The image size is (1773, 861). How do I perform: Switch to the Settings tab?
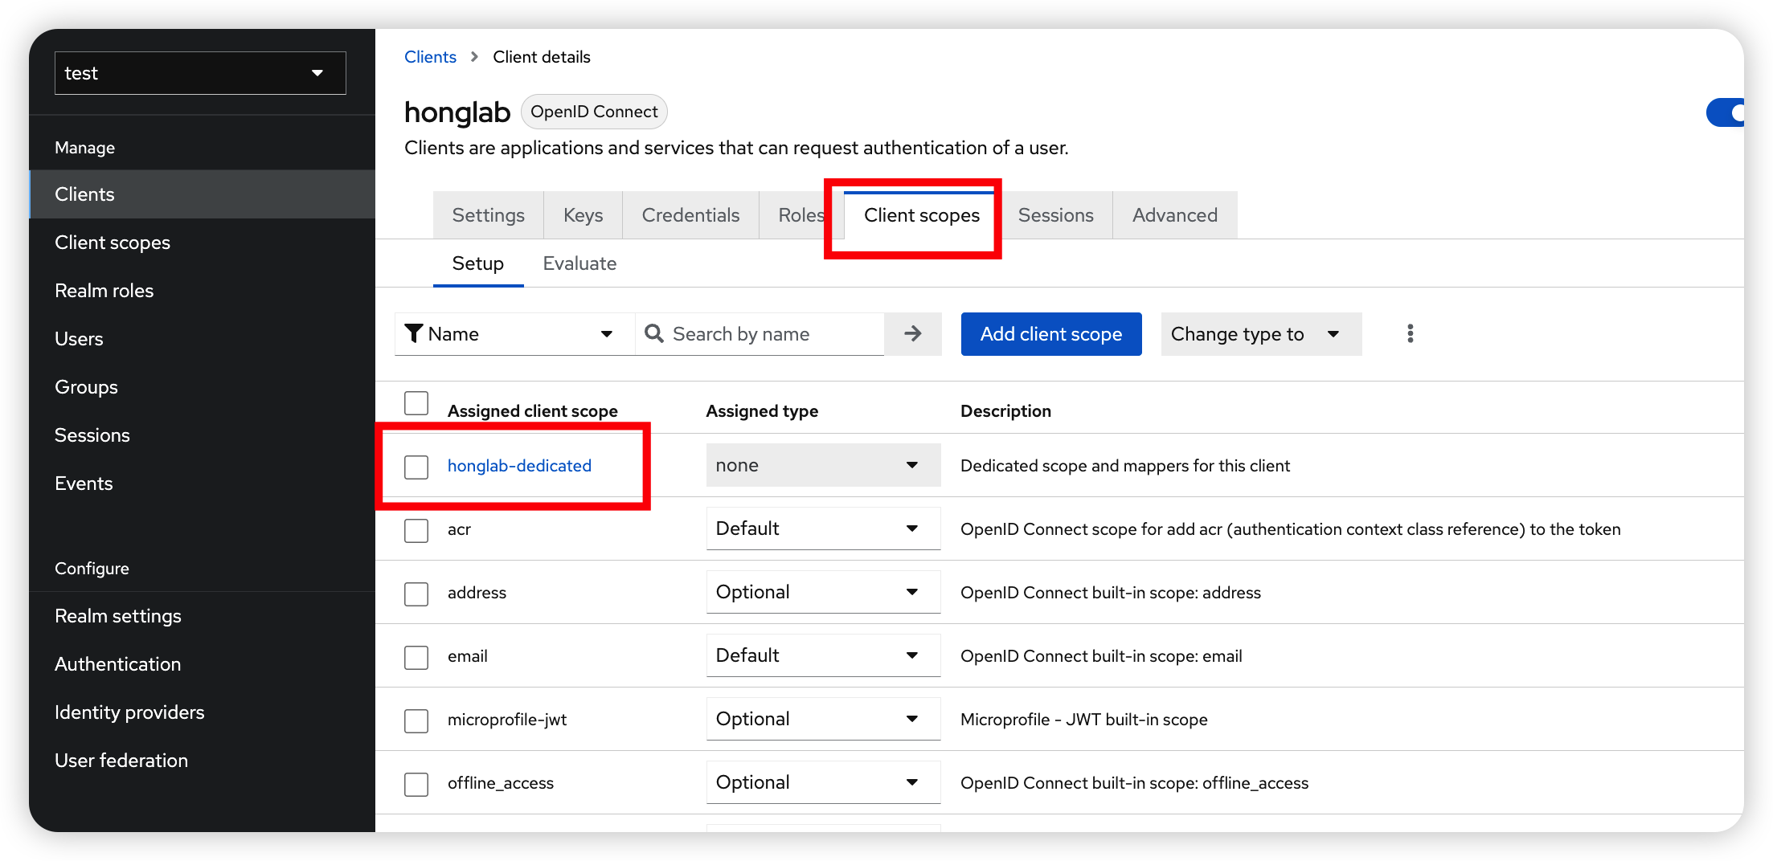click(x=488, y=215)
